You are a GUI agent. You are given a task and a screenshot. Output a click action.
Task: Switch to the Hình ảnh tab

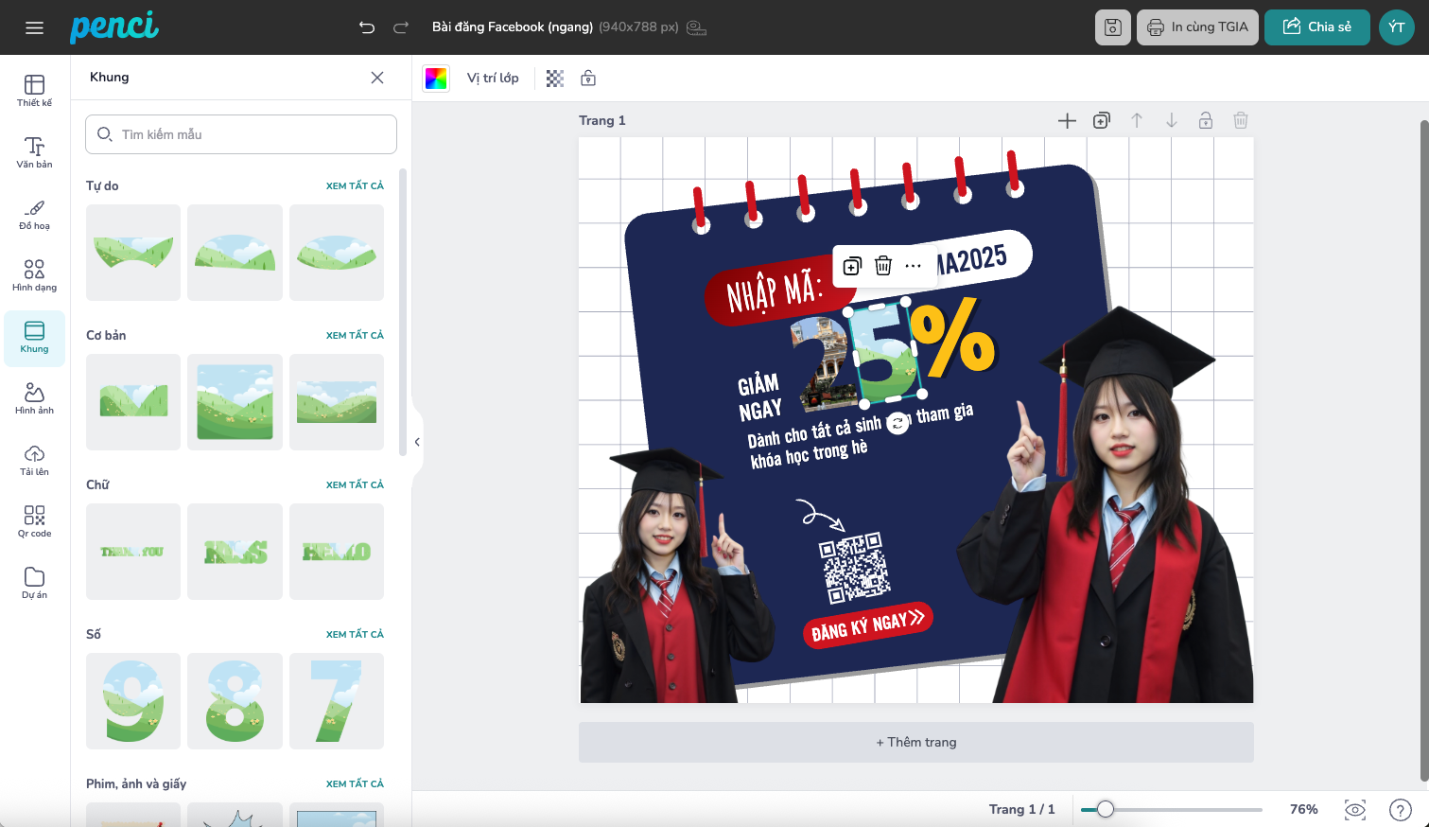point(34,398)
